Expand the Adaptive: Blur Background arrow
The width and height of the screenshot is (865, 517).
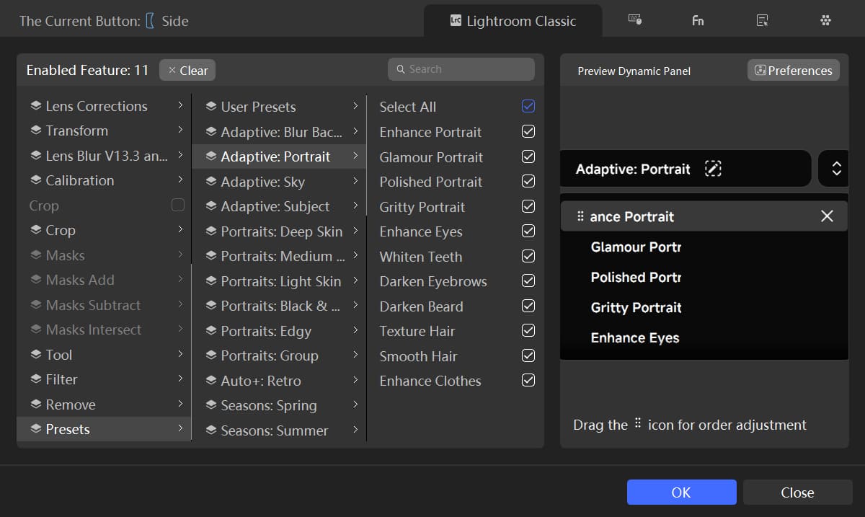coord(355,132)
